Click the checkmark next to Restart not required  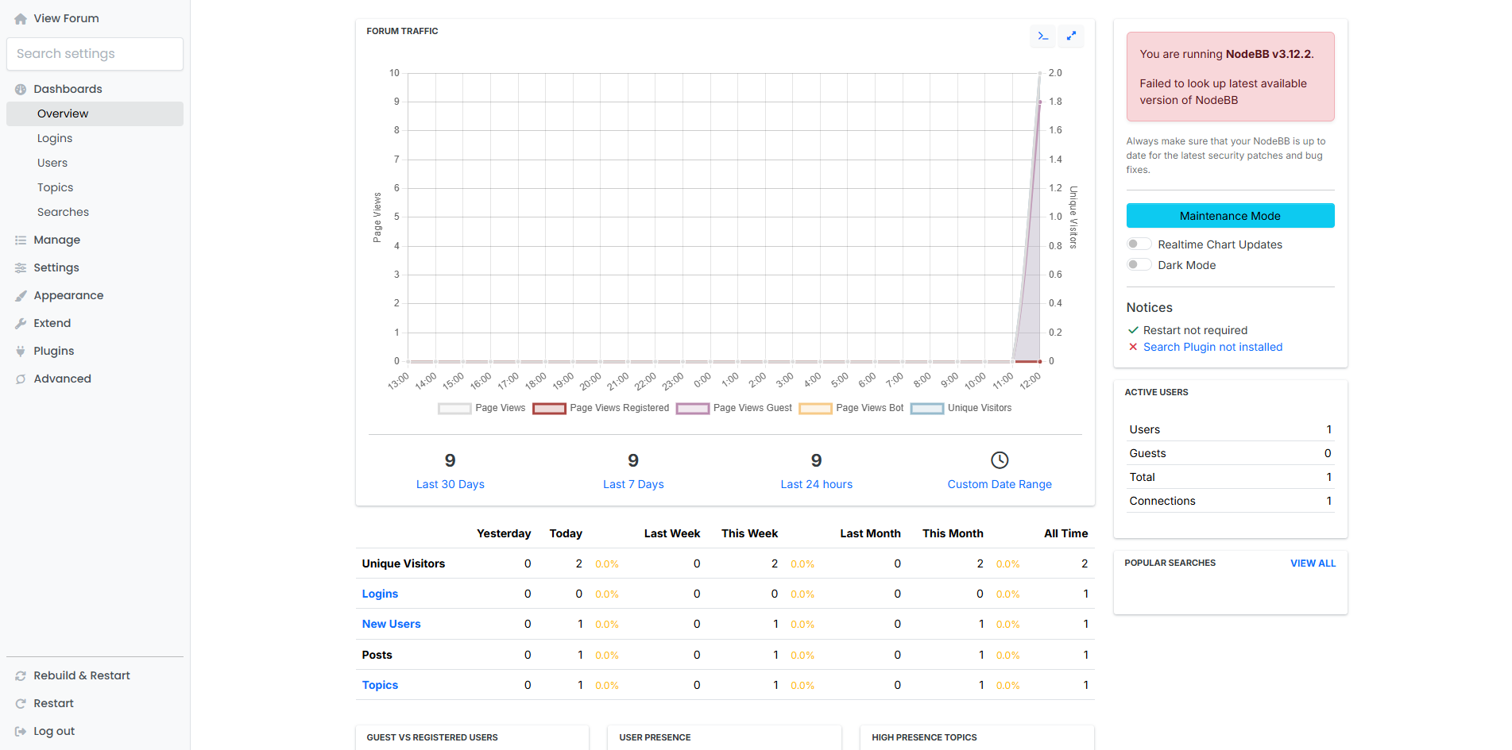coord(1133,330)
